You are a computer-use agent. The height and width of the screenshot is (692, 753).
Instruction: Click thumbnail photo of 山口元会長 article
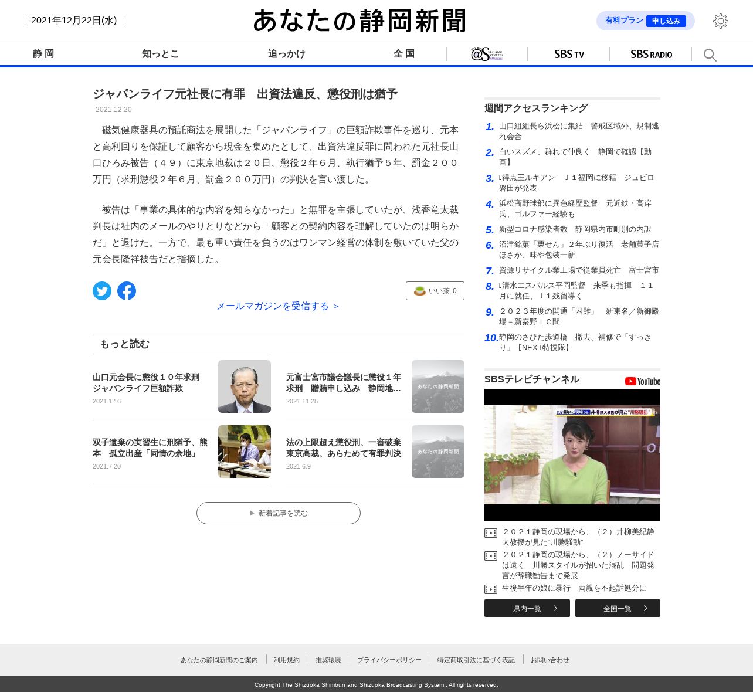click(x=245, y=386)
